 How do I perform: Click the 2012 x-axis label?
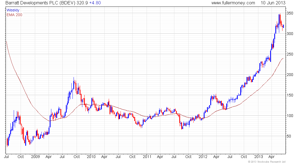point(203,157)
